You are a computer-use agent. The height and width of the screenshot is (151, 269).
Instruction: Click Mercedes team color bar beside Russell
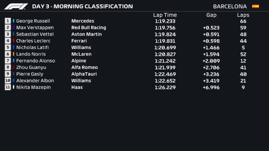click(13, 21)
